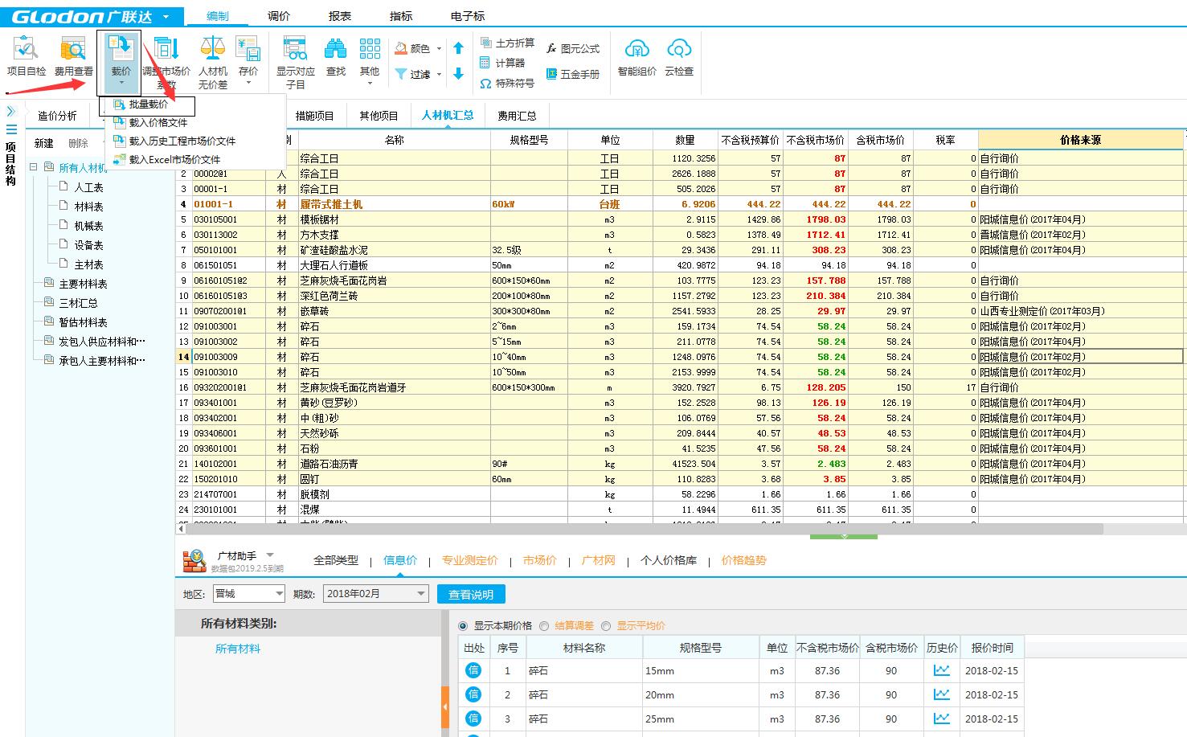Click the move down arrow icon

[x=458, y=74]
